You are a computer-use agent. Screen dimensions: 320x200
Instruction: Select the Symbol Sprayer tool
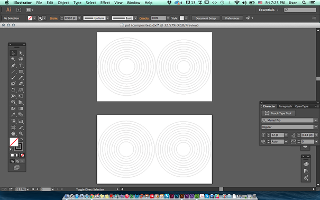click(x=13, y=121)
